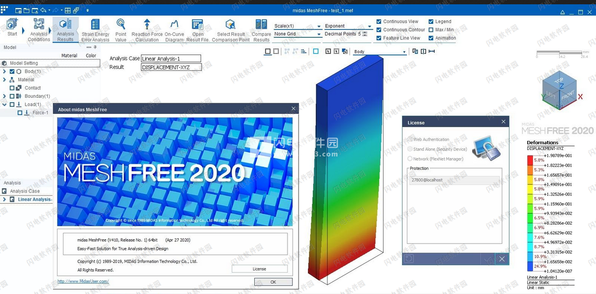Open Strain Energy Error Analysis
596x294 pixels.
(96, 30)
